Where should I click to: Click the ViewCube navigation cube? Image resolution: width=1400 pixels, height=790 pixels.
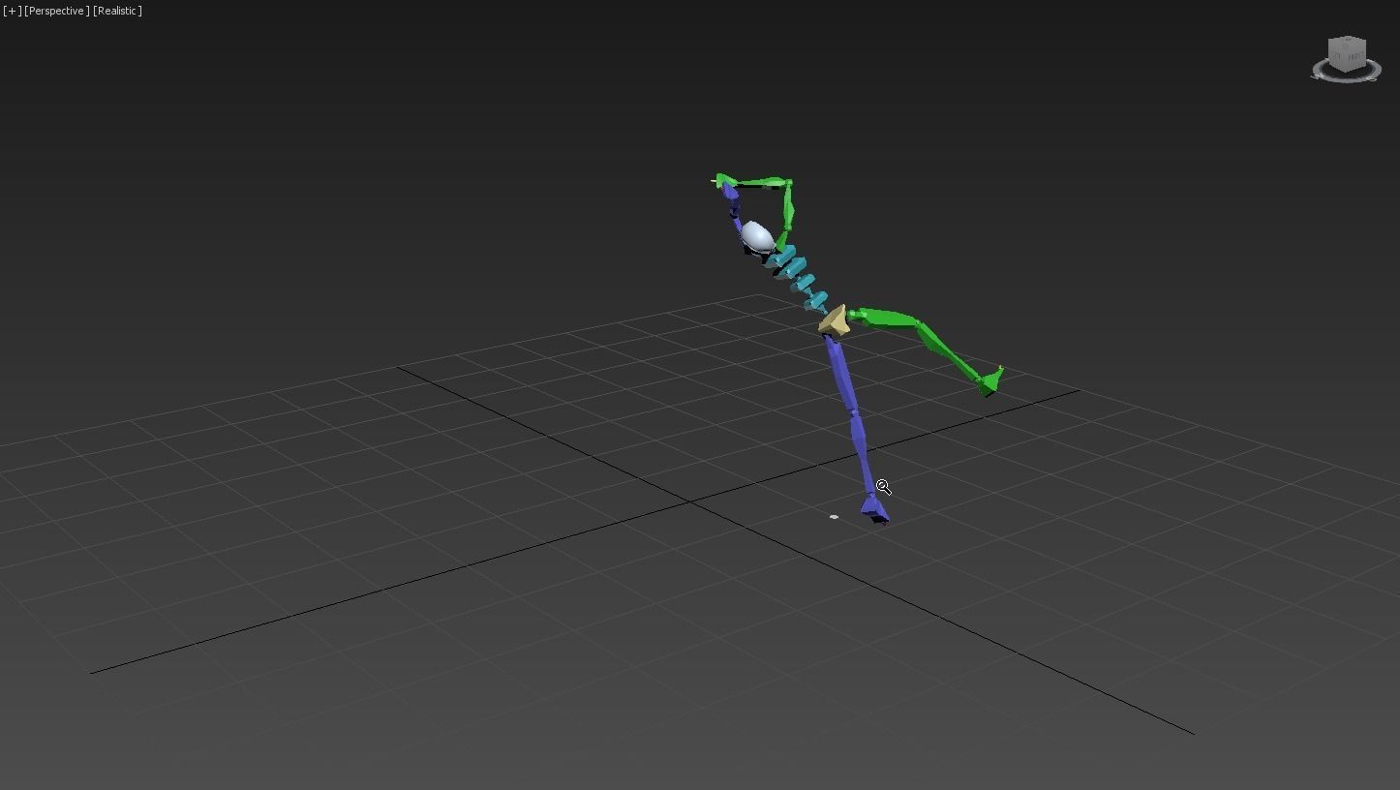tap(1347, 54)
